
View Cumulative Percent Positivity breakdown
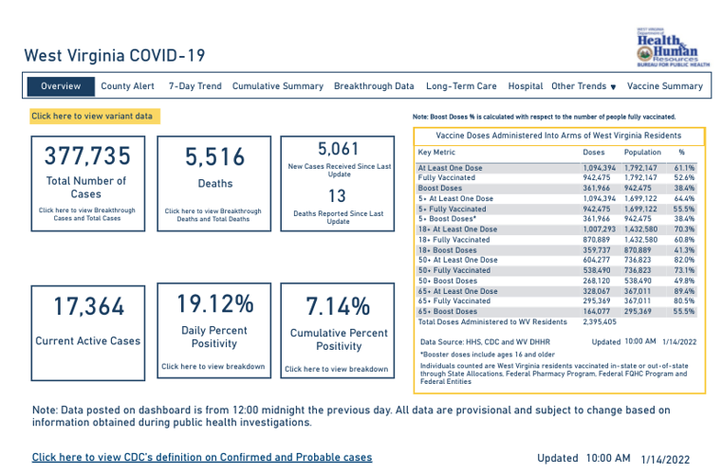point(336,369)
